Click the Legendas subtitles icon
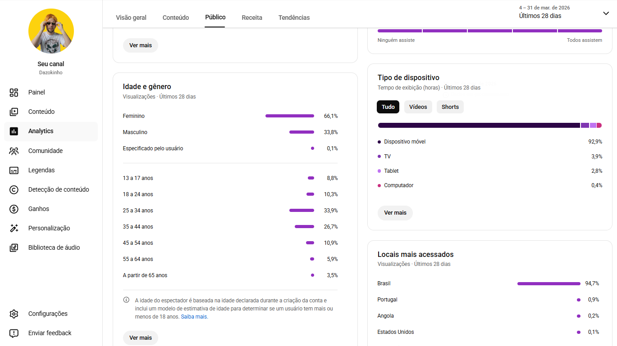 (x=14, y=171)
